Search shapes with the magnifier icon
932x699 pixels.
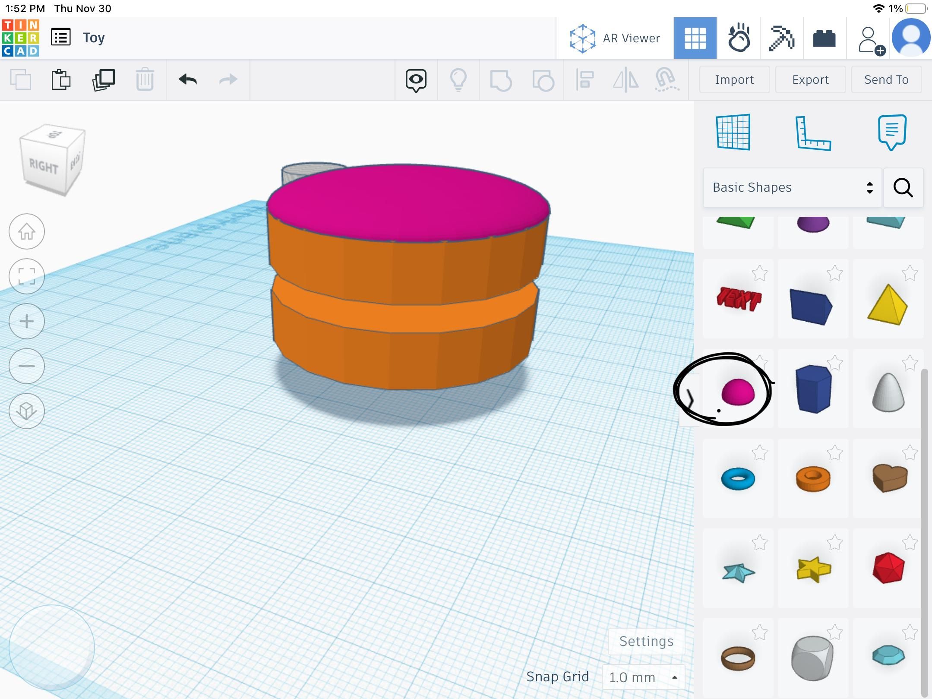click(903, 187)
